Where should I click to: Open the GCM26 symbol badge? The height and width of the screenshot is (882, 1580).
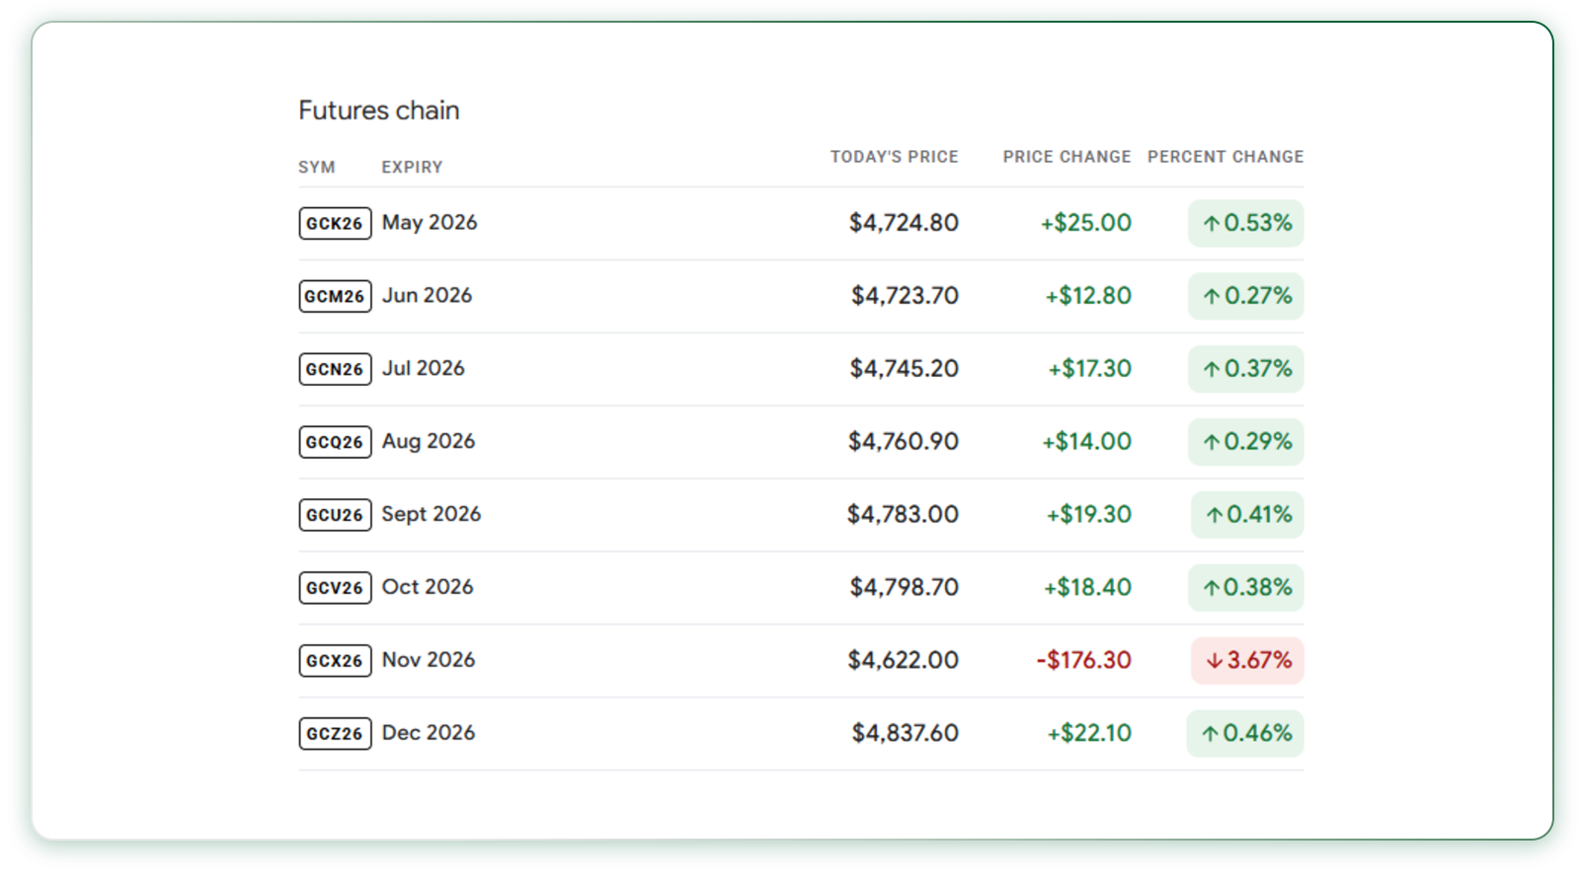335,296
